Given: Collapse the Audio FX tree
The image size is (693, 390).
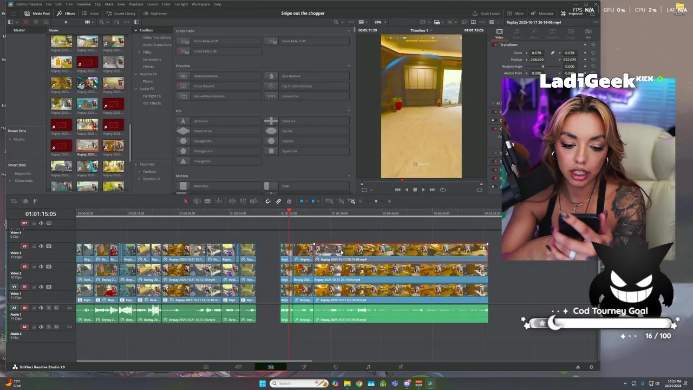Looking at the screenshot, I should tap(136, 89).
